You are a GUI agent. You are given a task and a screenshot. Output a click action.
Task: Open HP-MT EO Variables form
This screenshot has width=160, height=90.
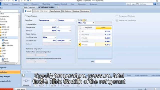8,45
